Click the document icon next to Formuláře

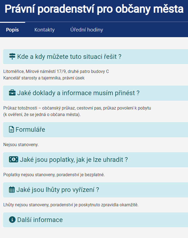[11, 130]
